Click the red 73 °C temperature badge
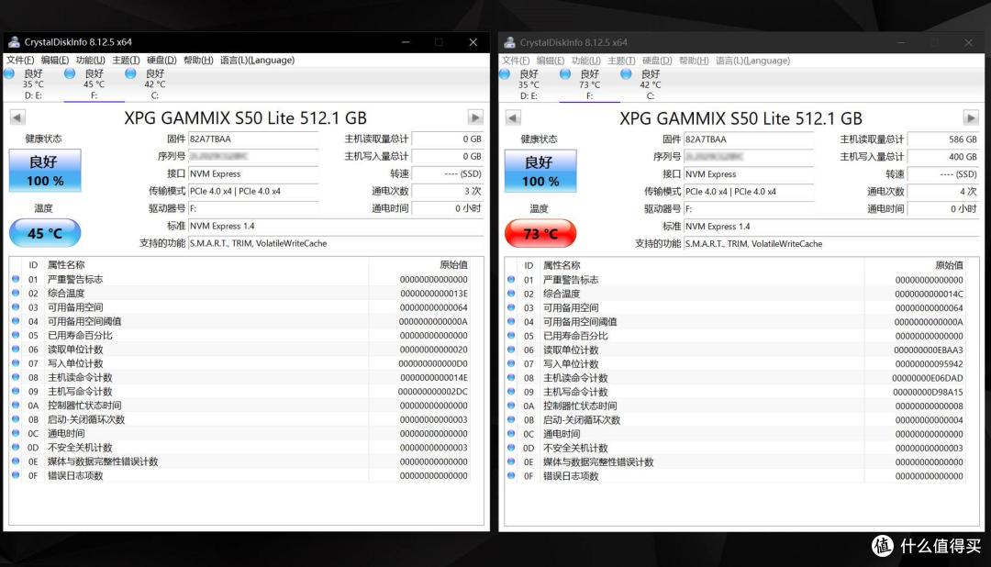Image resolution: width=991 pixels, height=567 pixels. click(540, 234)
